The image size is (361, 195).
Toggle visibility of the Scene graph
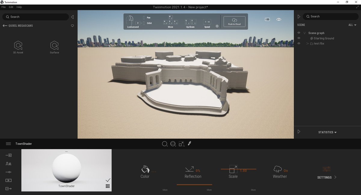coord(299,33)
